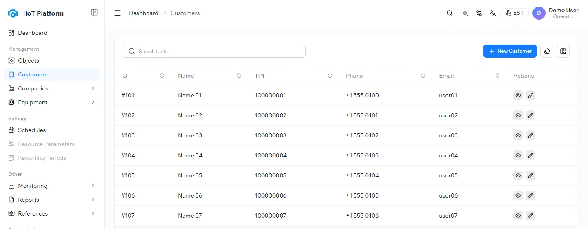Open the hamburger menu icon

click(118, 13)
